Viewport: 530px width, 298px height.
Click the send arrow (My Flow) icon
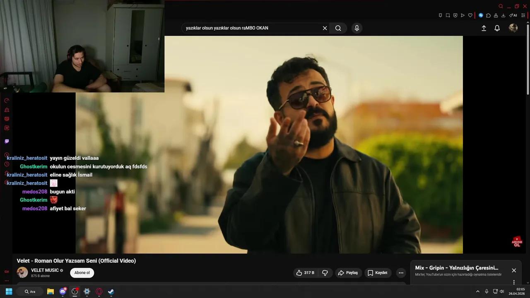[x=463, y=15]
